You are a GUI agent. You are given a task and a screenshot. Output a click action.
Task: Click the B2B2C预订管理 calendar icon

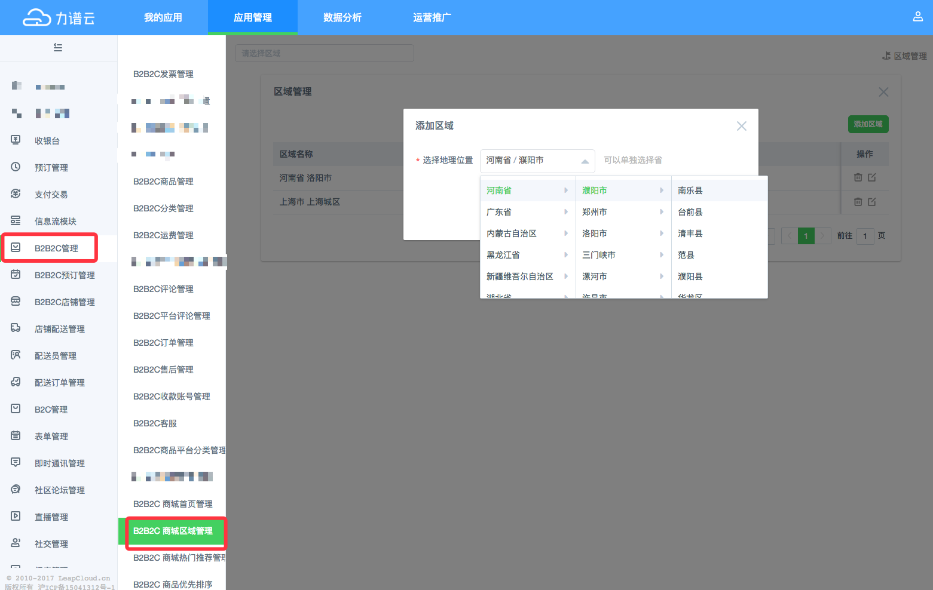click(16, 274)
